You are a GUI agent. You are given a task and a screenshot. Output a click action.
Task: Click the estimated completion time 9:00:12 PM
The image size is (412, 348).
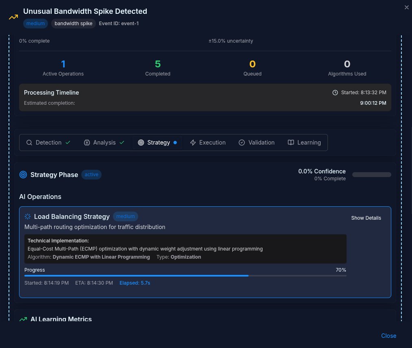pyautogui.click(x=373, y=103)
